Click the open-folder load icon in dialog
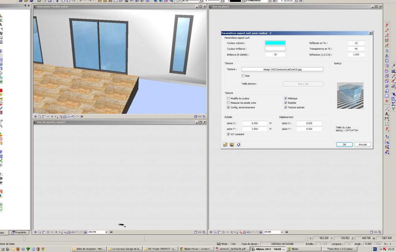The image size is (396, 252). click(225, 144)
